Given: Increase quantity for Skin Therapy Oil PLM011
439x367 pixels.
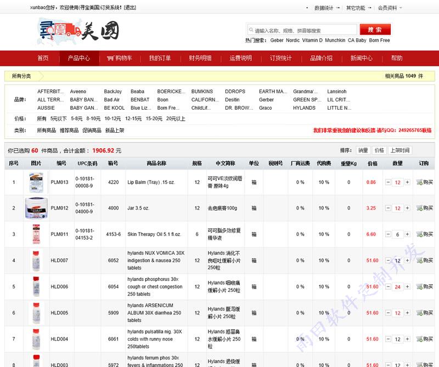Looking at the screenshot, I should click(407, 234).
